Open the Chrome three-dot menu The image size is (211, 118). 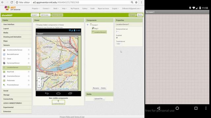tap(141, 2)
